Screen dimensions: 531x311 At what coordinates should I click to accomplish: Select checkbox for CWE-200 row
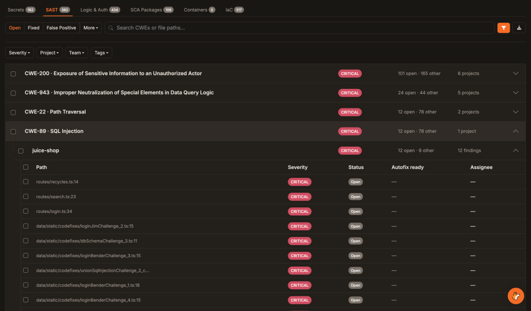click(13, 74)
